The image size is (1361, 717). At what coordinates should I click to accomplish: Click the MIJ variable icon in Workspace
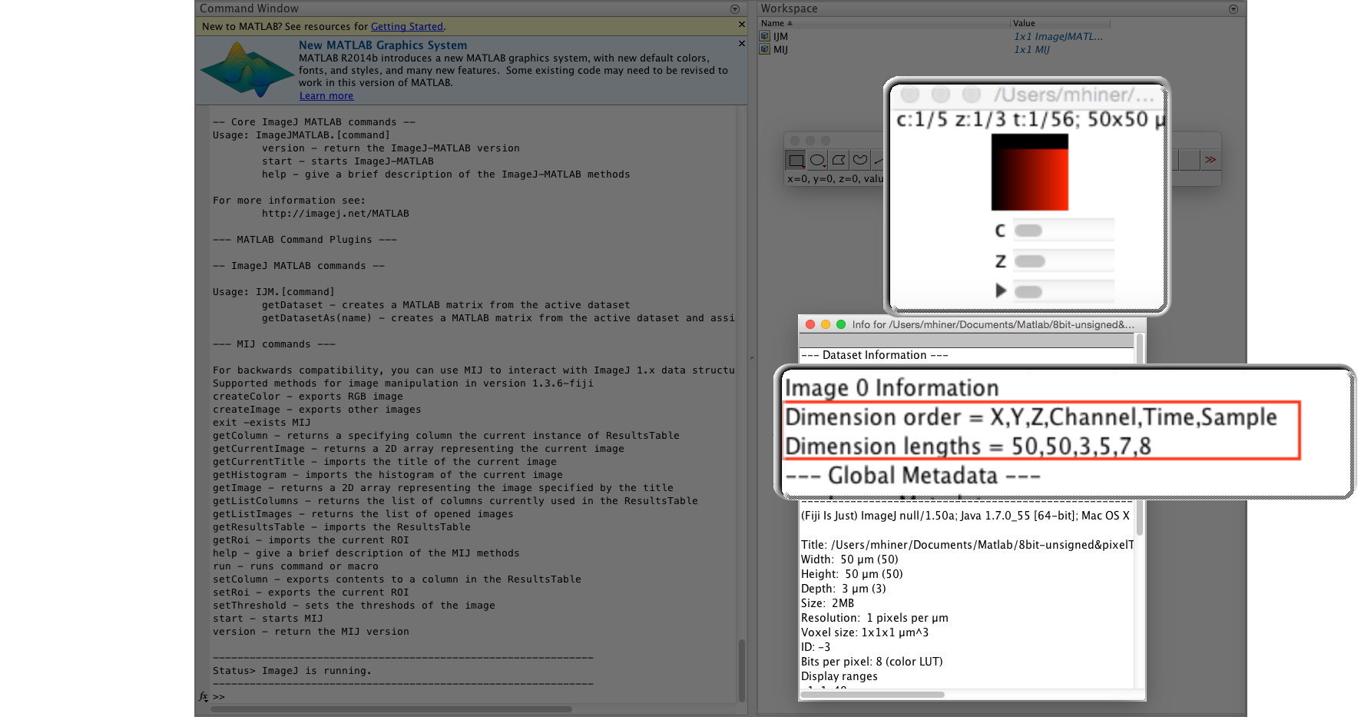point(765,49)
